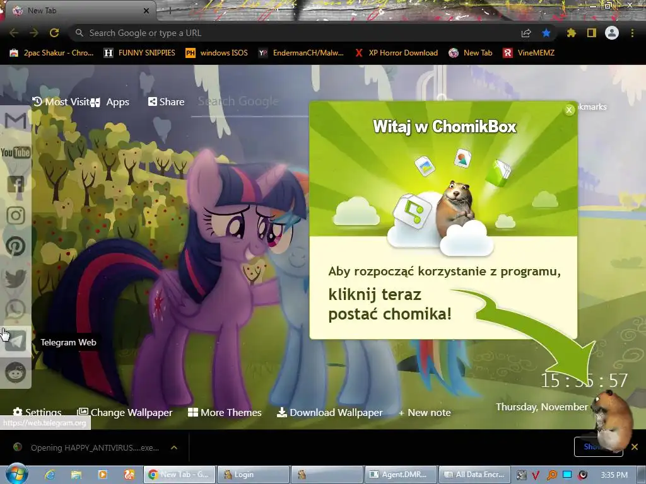Click the round speaker tray icon
The image size is (646, 484).
click(x=582, y=475)
